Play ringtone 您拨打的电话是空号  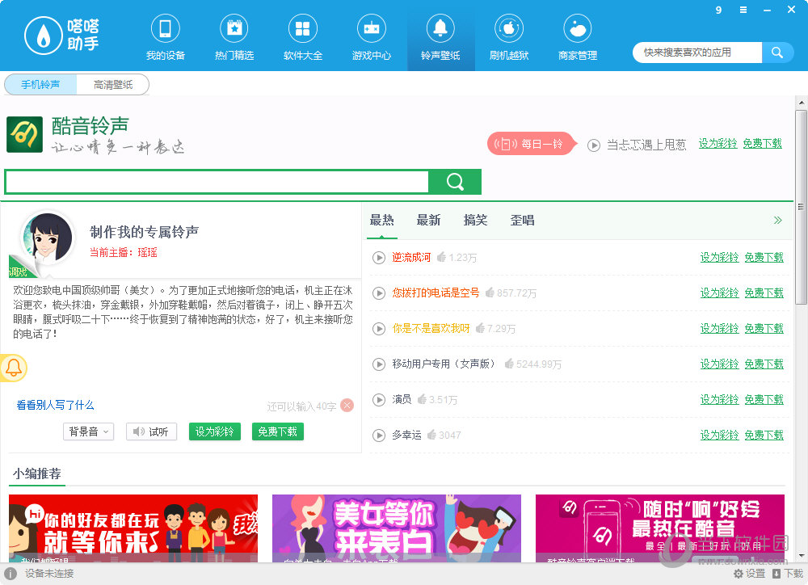(379, 292)
